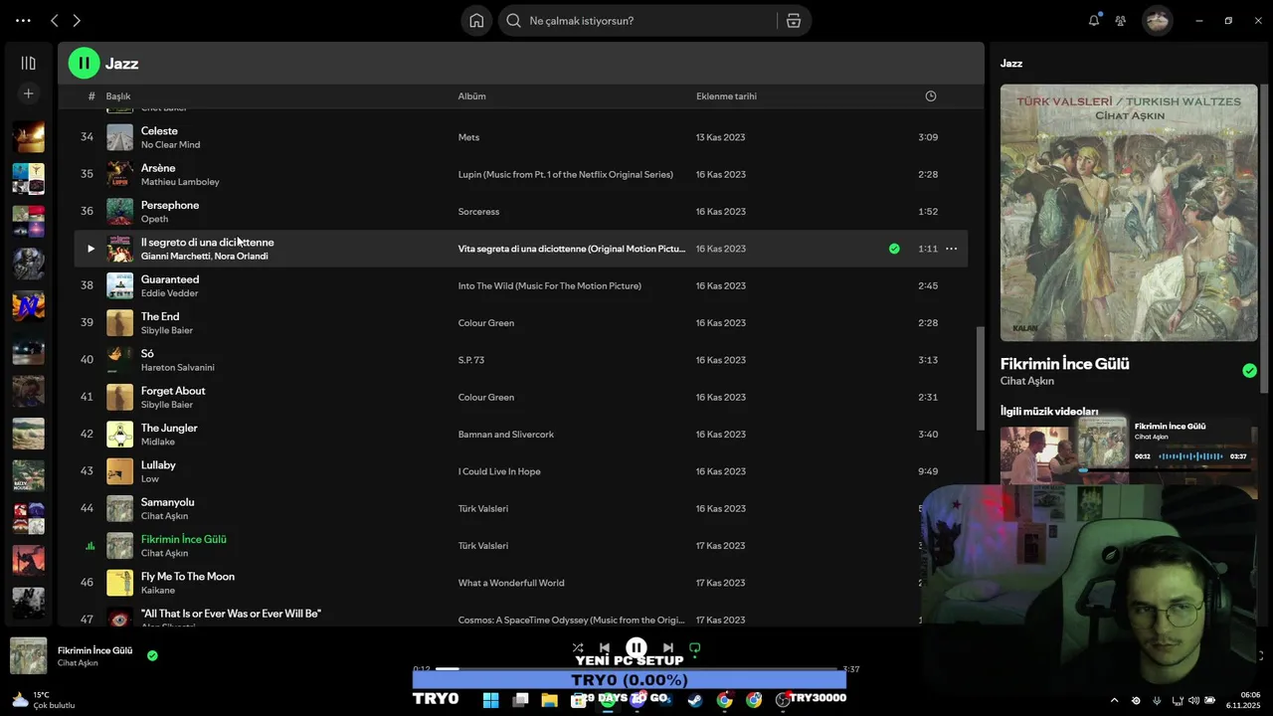Open album What a Wonderfull World
The width and height of the screenshot is (1273, 716).
[x=511, y=583]
